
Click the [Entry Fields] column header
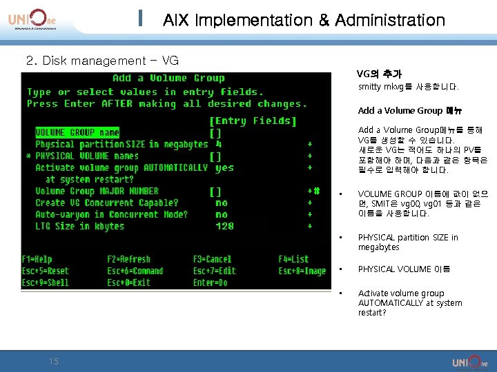click(x=253, y=121)
